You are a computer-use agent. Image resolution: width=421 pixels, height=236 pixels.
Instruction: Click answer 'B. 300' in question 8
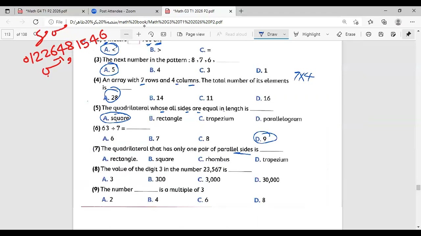pos(157,179)
